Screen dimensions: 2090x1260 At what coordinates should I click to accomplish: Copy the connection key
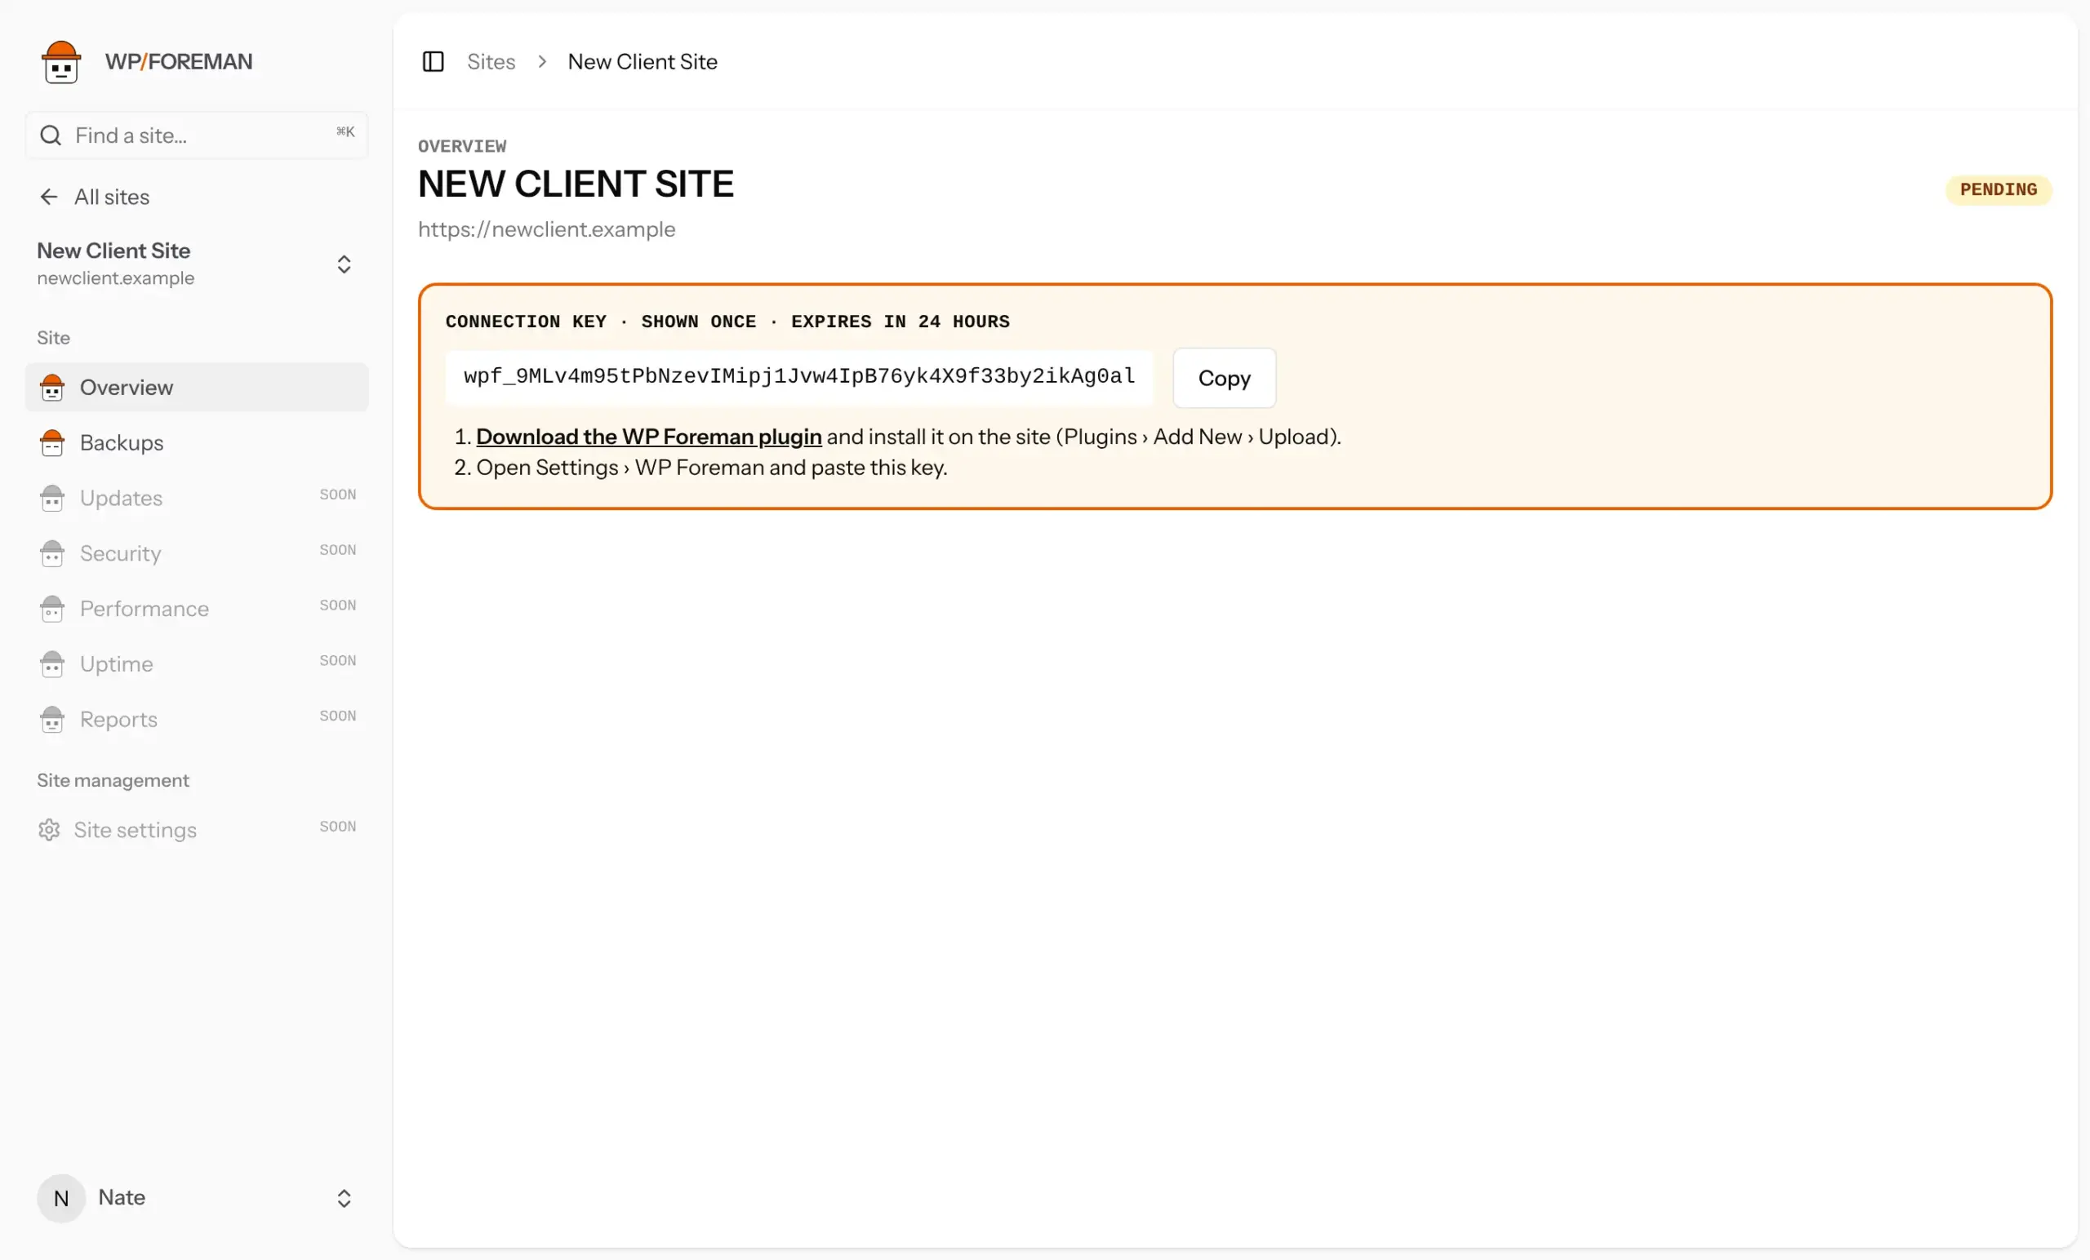tap(1223, 377)
